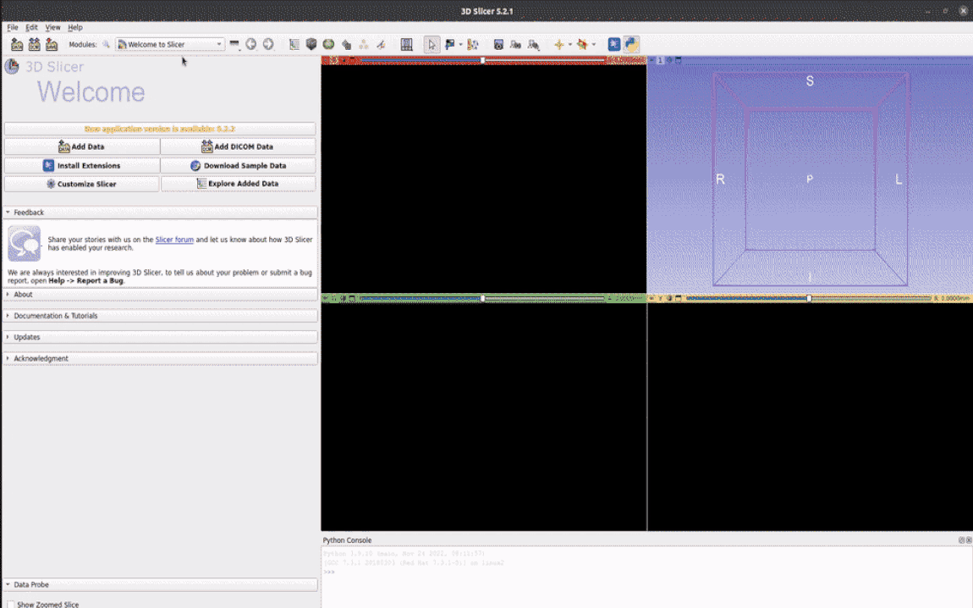Click the green slice offset slider

[x=483, y=298]
